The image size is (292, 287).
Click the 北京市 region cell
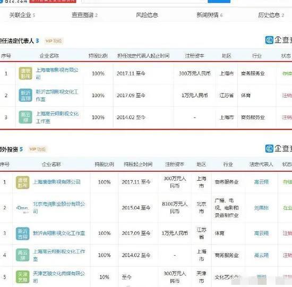[201, 208]
